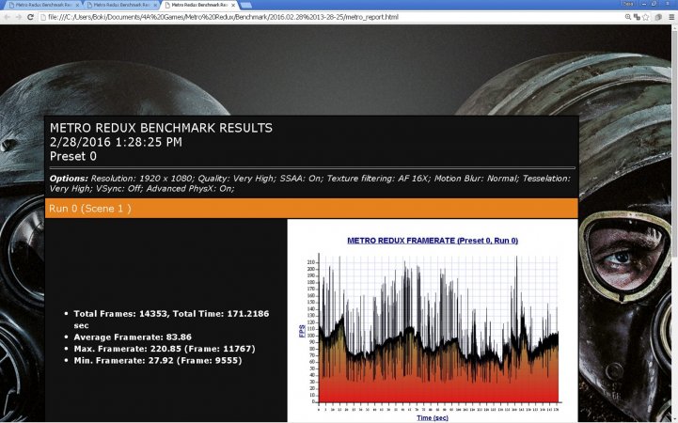678x423 pixels.
Task: Click the Preset 0 text
Action: [73, 156]
